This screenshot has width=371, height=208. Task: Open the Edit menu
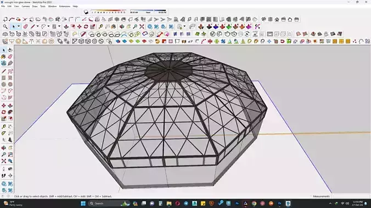(9, 7)
